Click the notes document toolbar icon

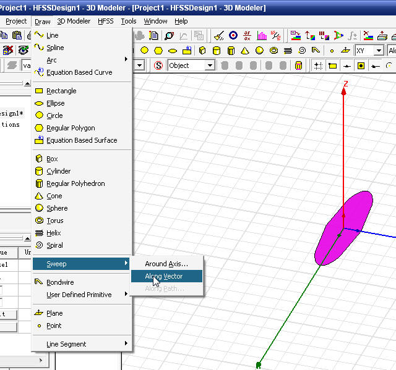click(x=153, y=36)
